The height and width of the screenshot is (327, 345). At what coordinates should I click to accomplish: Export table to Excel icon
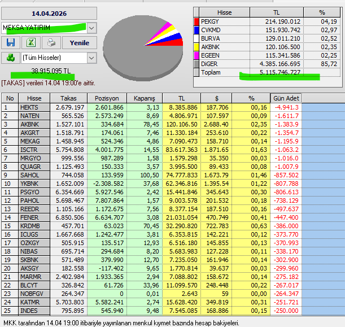pyautogui.click(x=31, y=43)
